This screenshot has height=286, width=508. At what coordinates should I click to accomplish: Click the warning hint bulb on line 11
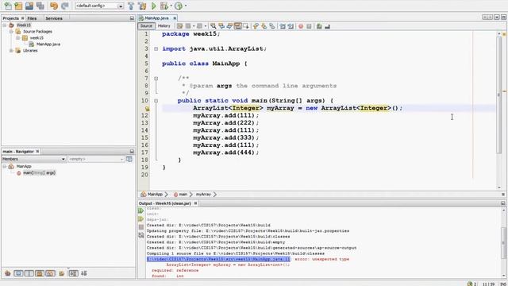(147, 108)
